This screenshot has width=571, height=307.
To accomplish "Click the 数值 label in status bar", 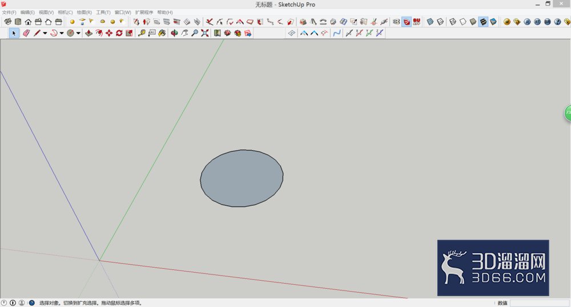I will click(x=502, y=303).
